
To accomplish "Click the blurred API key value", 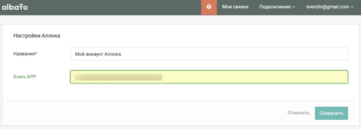I will pyautogui.click(x=118, y=77).
